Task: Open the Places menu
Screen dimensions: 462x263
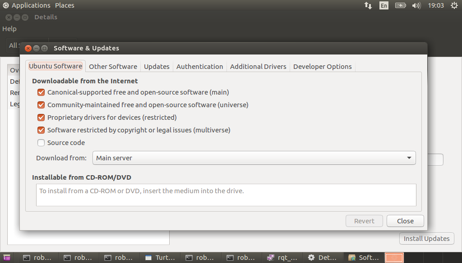Action: click(65, 5)
